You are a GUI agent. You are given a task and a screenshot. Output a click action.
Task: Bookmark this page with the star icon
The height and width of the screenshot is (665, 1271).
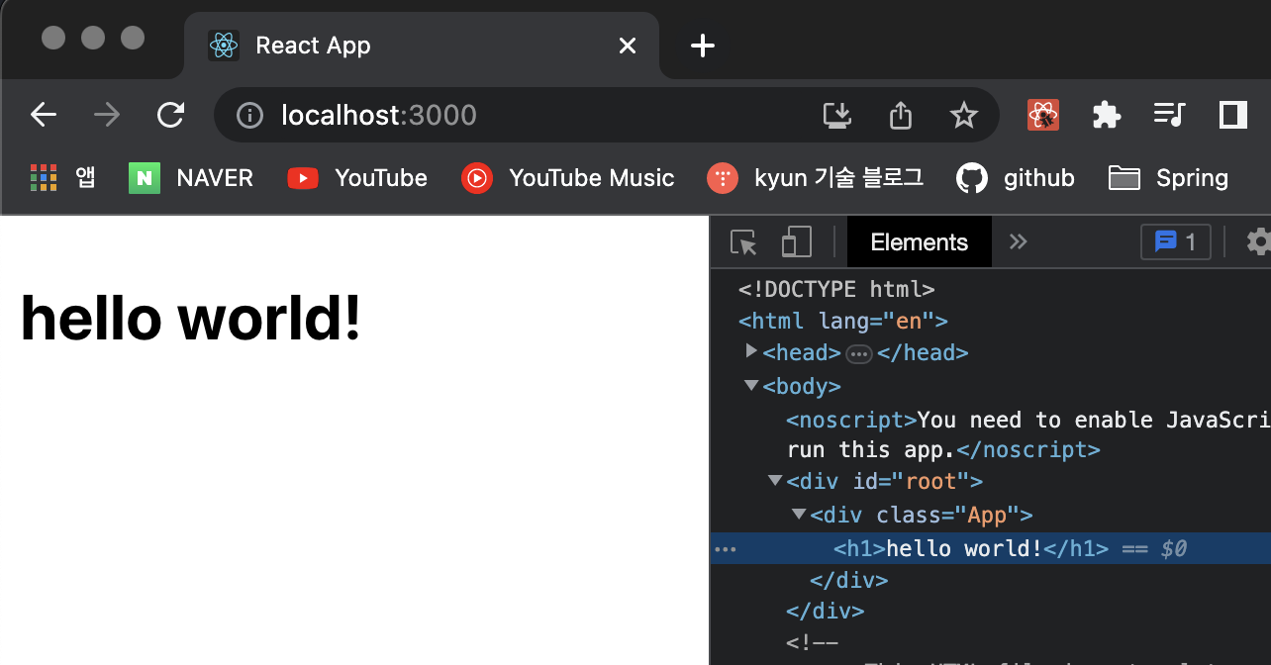(963, 116)
